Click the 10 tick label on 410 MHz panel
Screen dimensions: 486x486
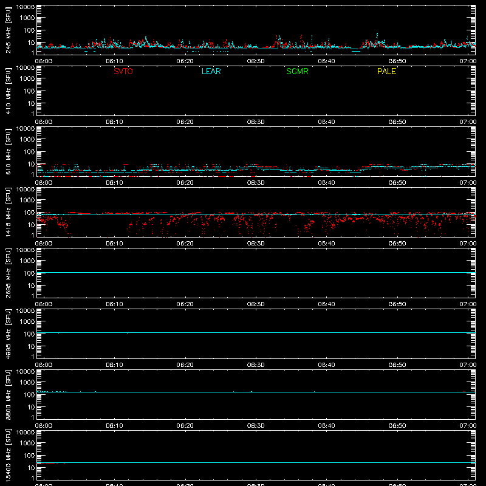click(31, 103)
